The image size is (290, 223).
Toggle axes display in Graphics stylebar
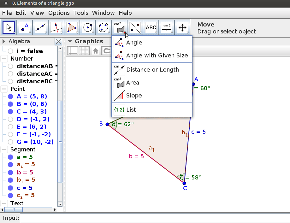[x=73, y=51]
